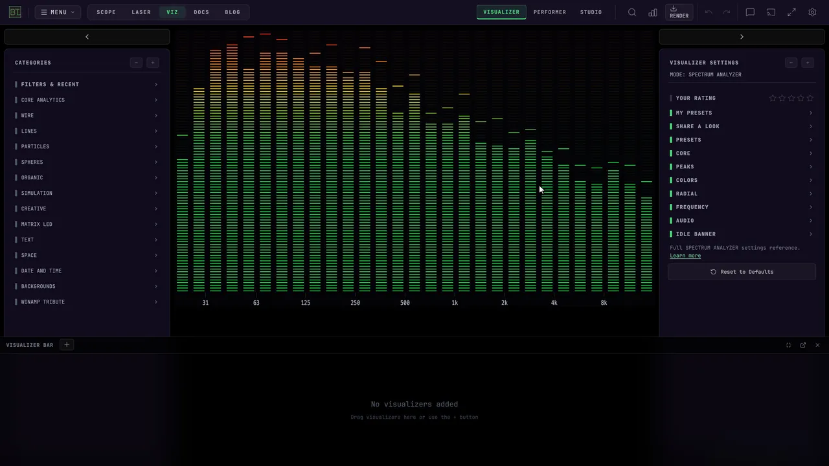Open the Menu dropdown
Viewport: 829px width, 466px height.
tap(58, 12)
